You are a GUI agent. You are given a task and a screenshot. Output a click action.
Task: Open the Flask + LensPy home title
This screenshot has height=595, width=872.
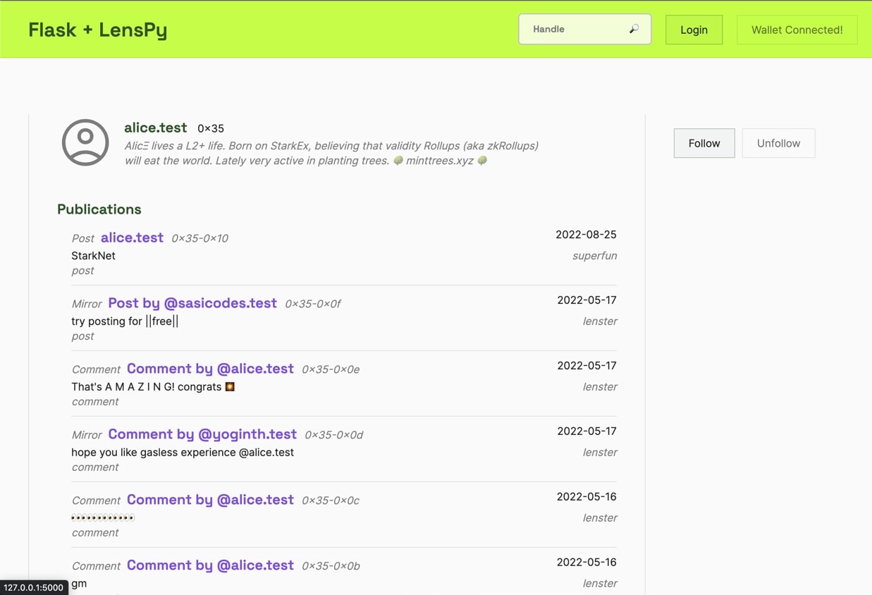(x=97, y=30)
